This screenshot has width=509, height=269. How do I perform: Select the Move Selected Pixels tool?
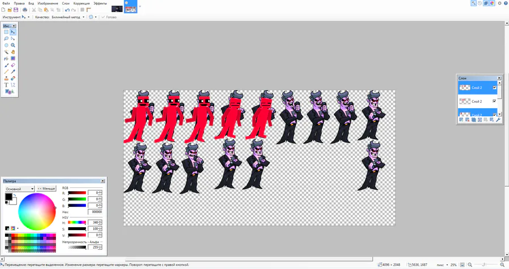point(12,32)
